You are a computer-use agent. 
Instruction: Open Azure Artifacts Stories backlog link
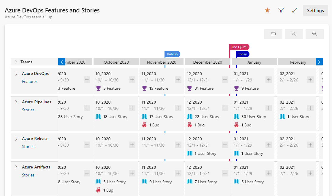click(28, 175)
